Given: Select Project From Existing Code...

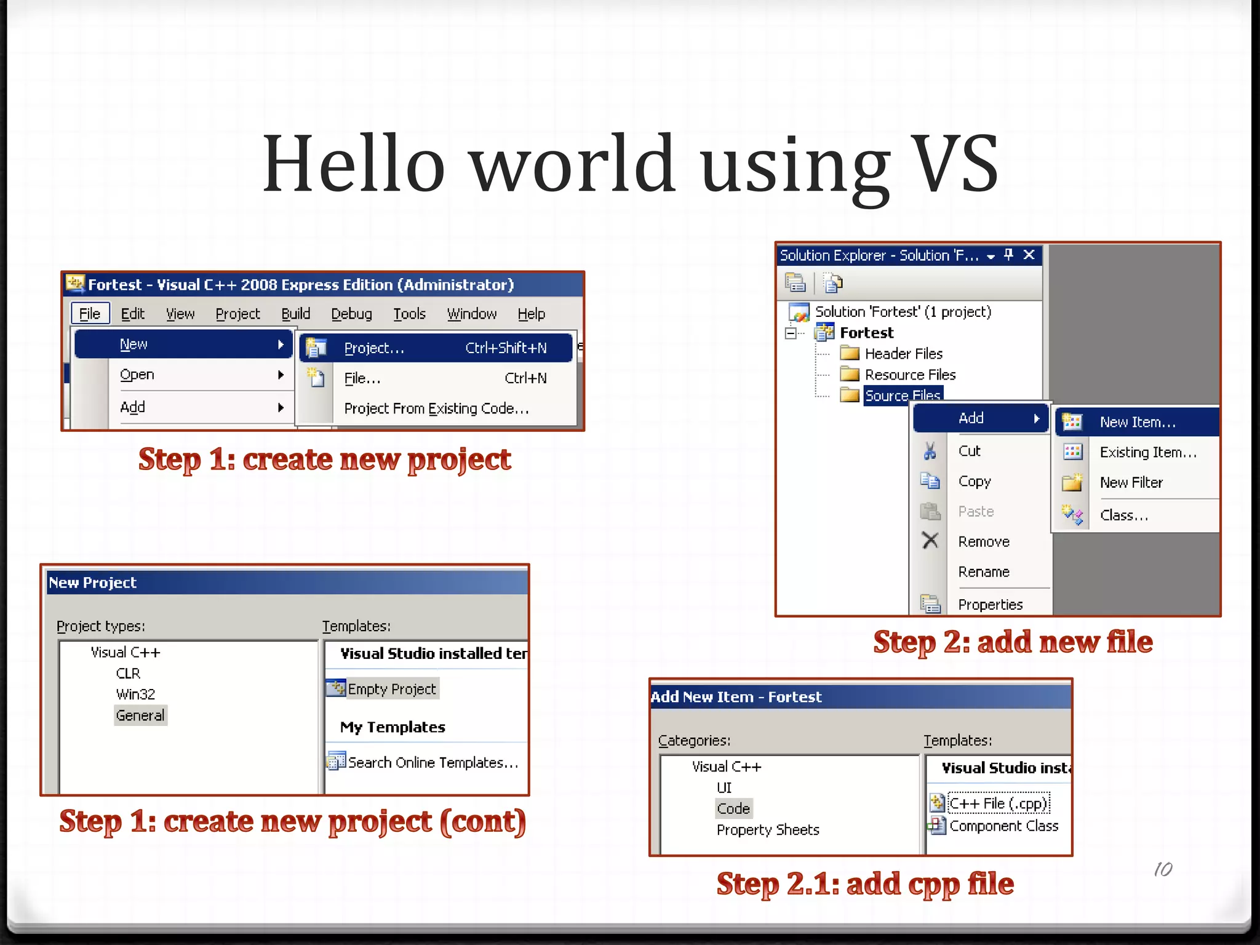Looking at the screenshot, I should 437,409.
